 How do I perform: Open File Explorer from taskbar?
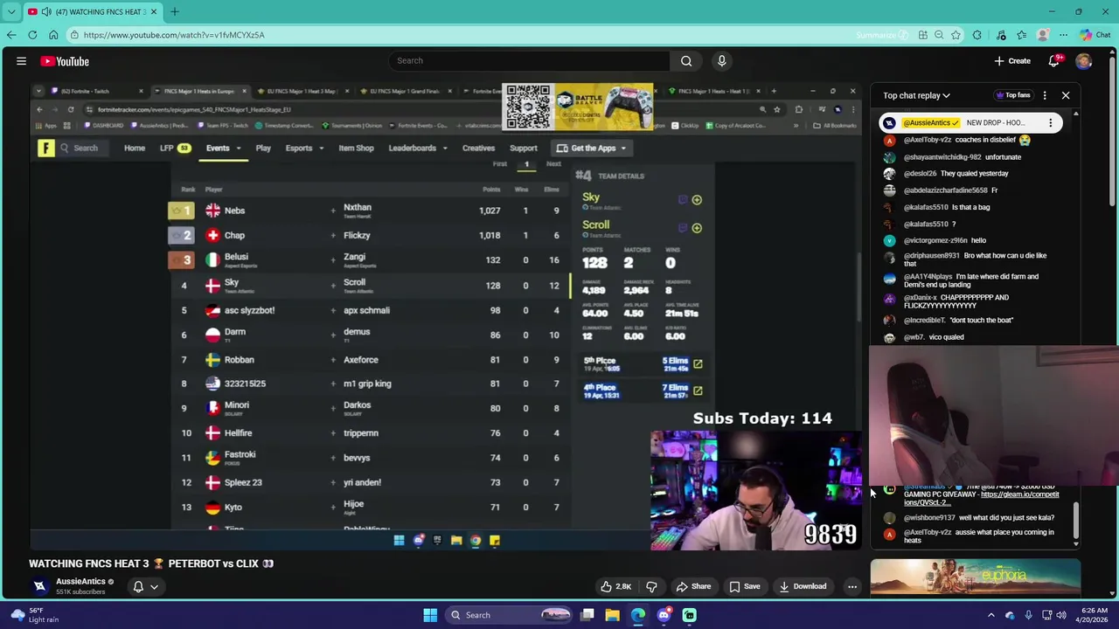(x=613, y=615)
